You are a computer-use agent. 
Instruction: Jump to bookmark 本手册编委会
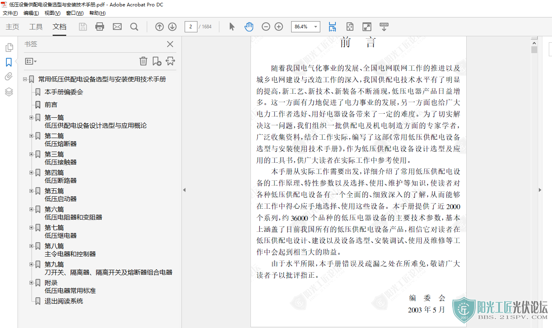pyautogui.click(x=64, y=92)
